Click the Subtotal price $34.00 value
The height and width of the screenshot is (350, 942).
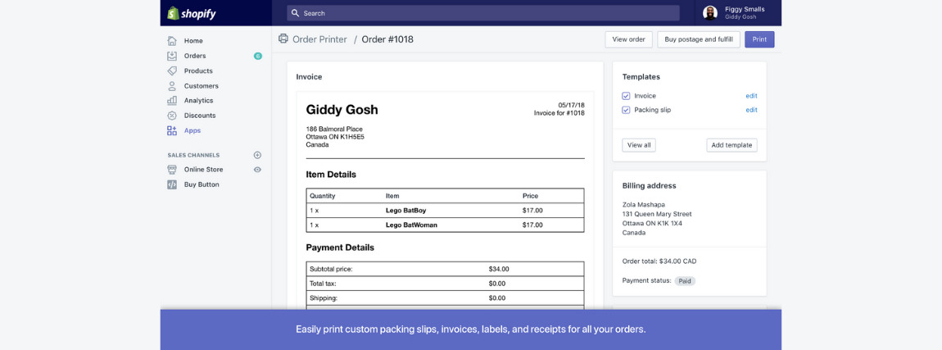pos(499,269)
